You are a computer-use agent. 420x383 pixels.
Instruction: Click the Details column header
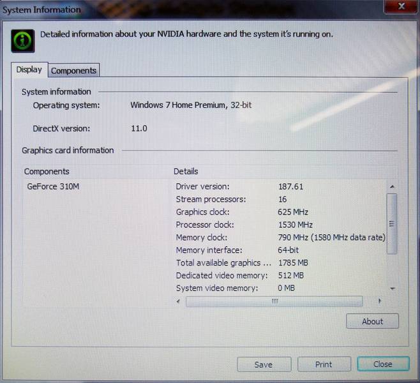(x=186, y=172)
